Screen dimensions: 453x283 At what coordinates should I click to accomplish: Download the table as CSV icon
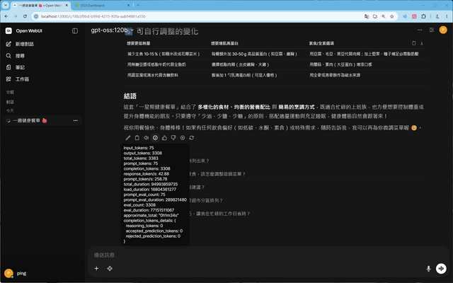click(422, 43)
